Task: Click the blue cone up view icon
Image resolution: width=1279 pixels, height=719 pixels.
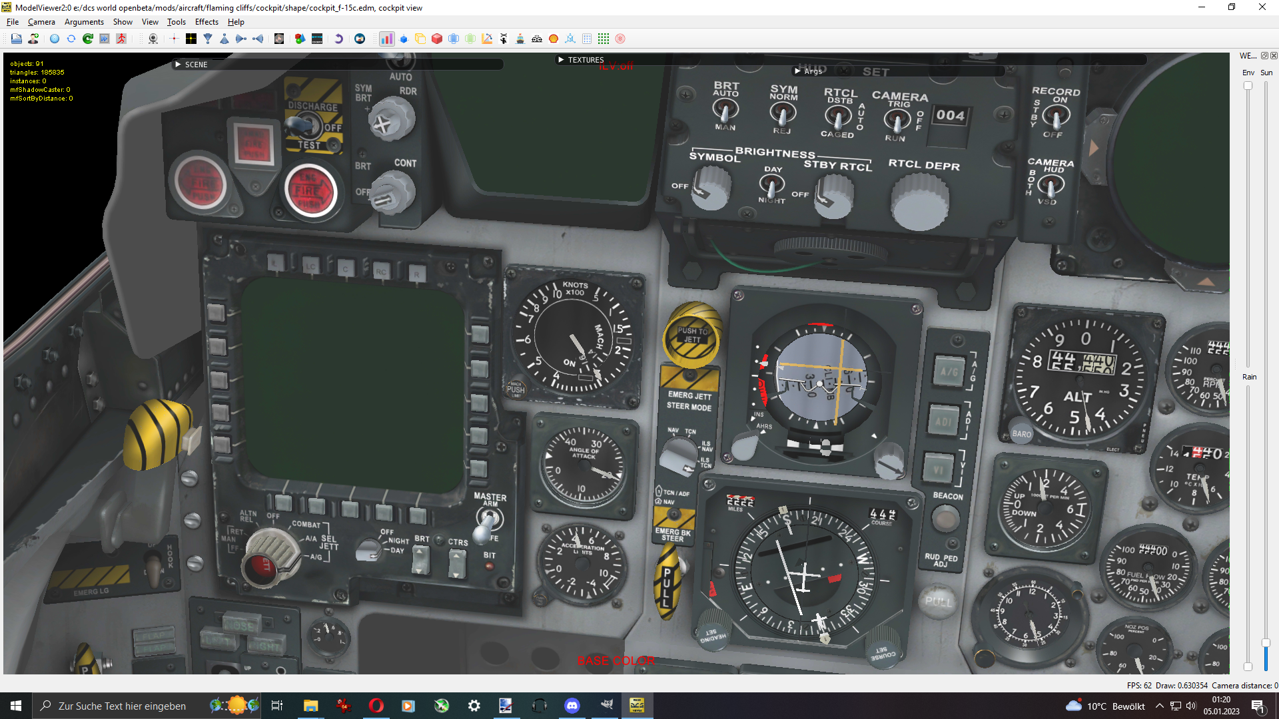Action: click(x=224, y=39)
